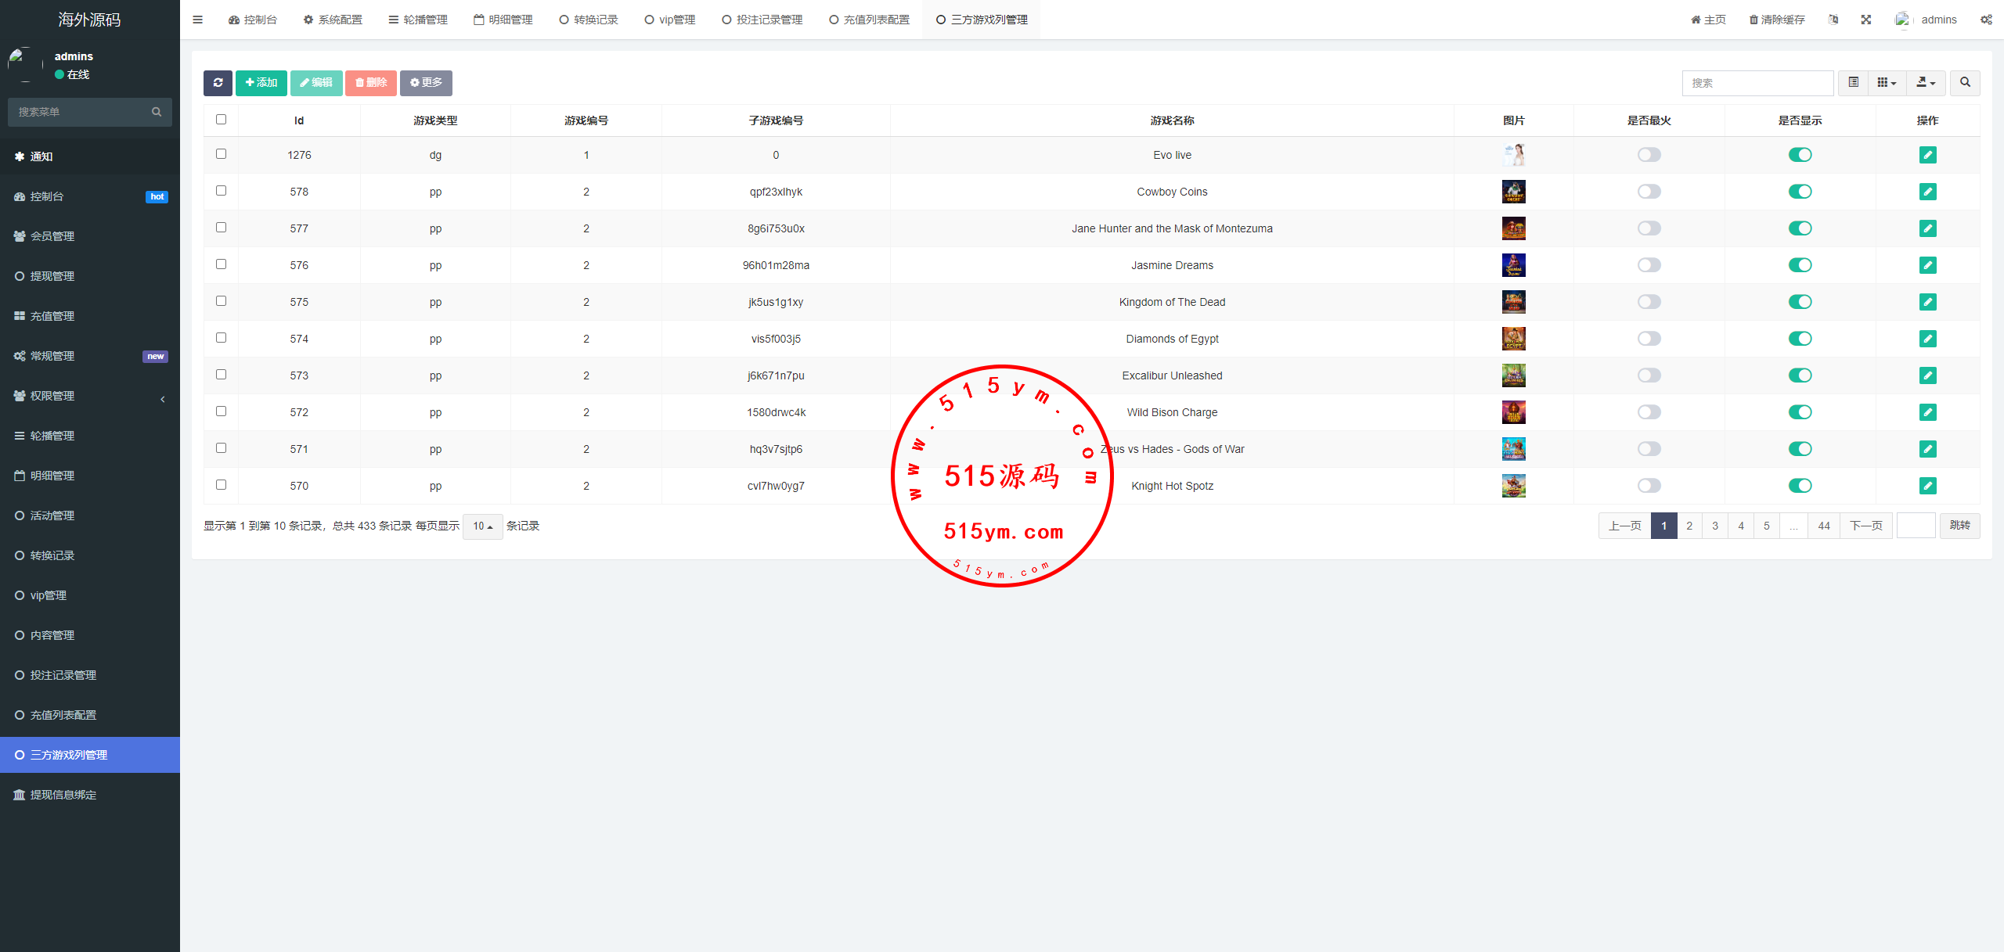Collapse sidebar with hamburger menu icon
The height and width of the screenshot is (952, 2004).
coord(197,20)
